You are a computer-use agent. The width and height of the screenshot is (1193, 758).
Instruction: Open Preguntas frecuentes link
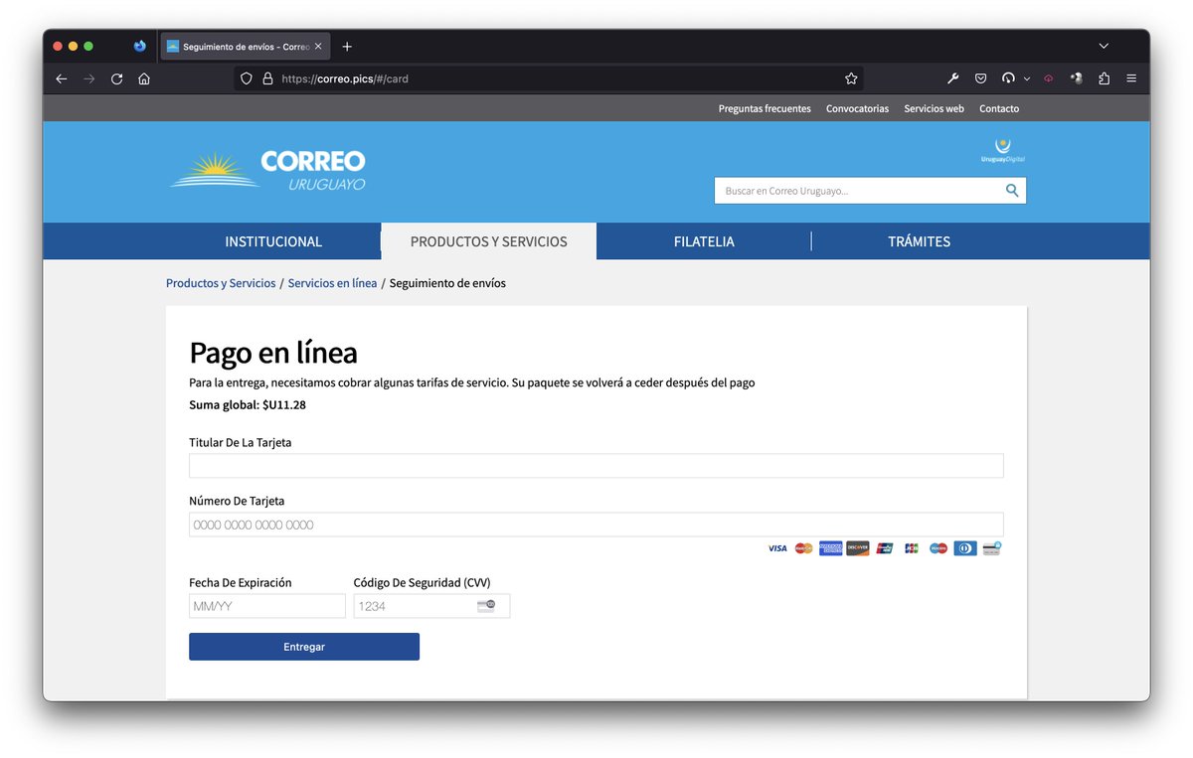tap(765, 108)
